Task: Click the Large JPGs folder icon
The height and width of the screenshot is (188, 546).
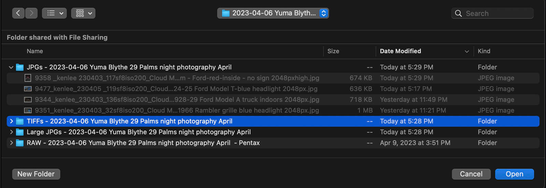Action: pyautogui.click(x=20, y=132)
